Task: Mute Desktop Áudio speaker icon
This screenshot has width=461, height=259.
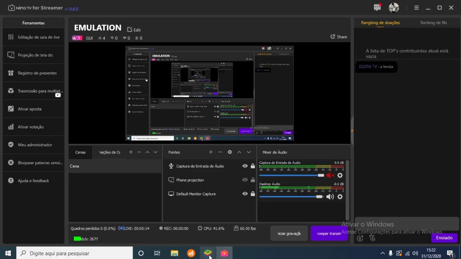Action: (x=330, y=197)
